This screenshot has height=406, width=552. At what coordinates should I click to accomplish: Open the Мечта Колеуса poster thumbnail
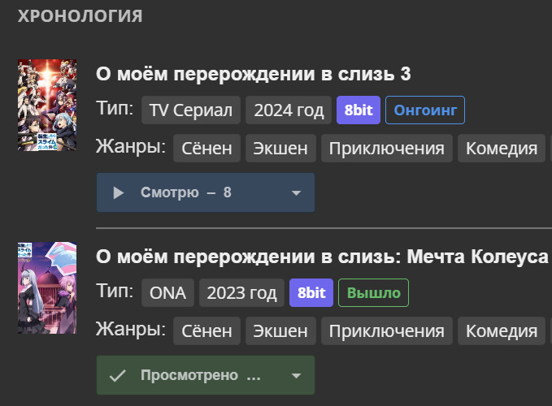click(x=47, y=287)
